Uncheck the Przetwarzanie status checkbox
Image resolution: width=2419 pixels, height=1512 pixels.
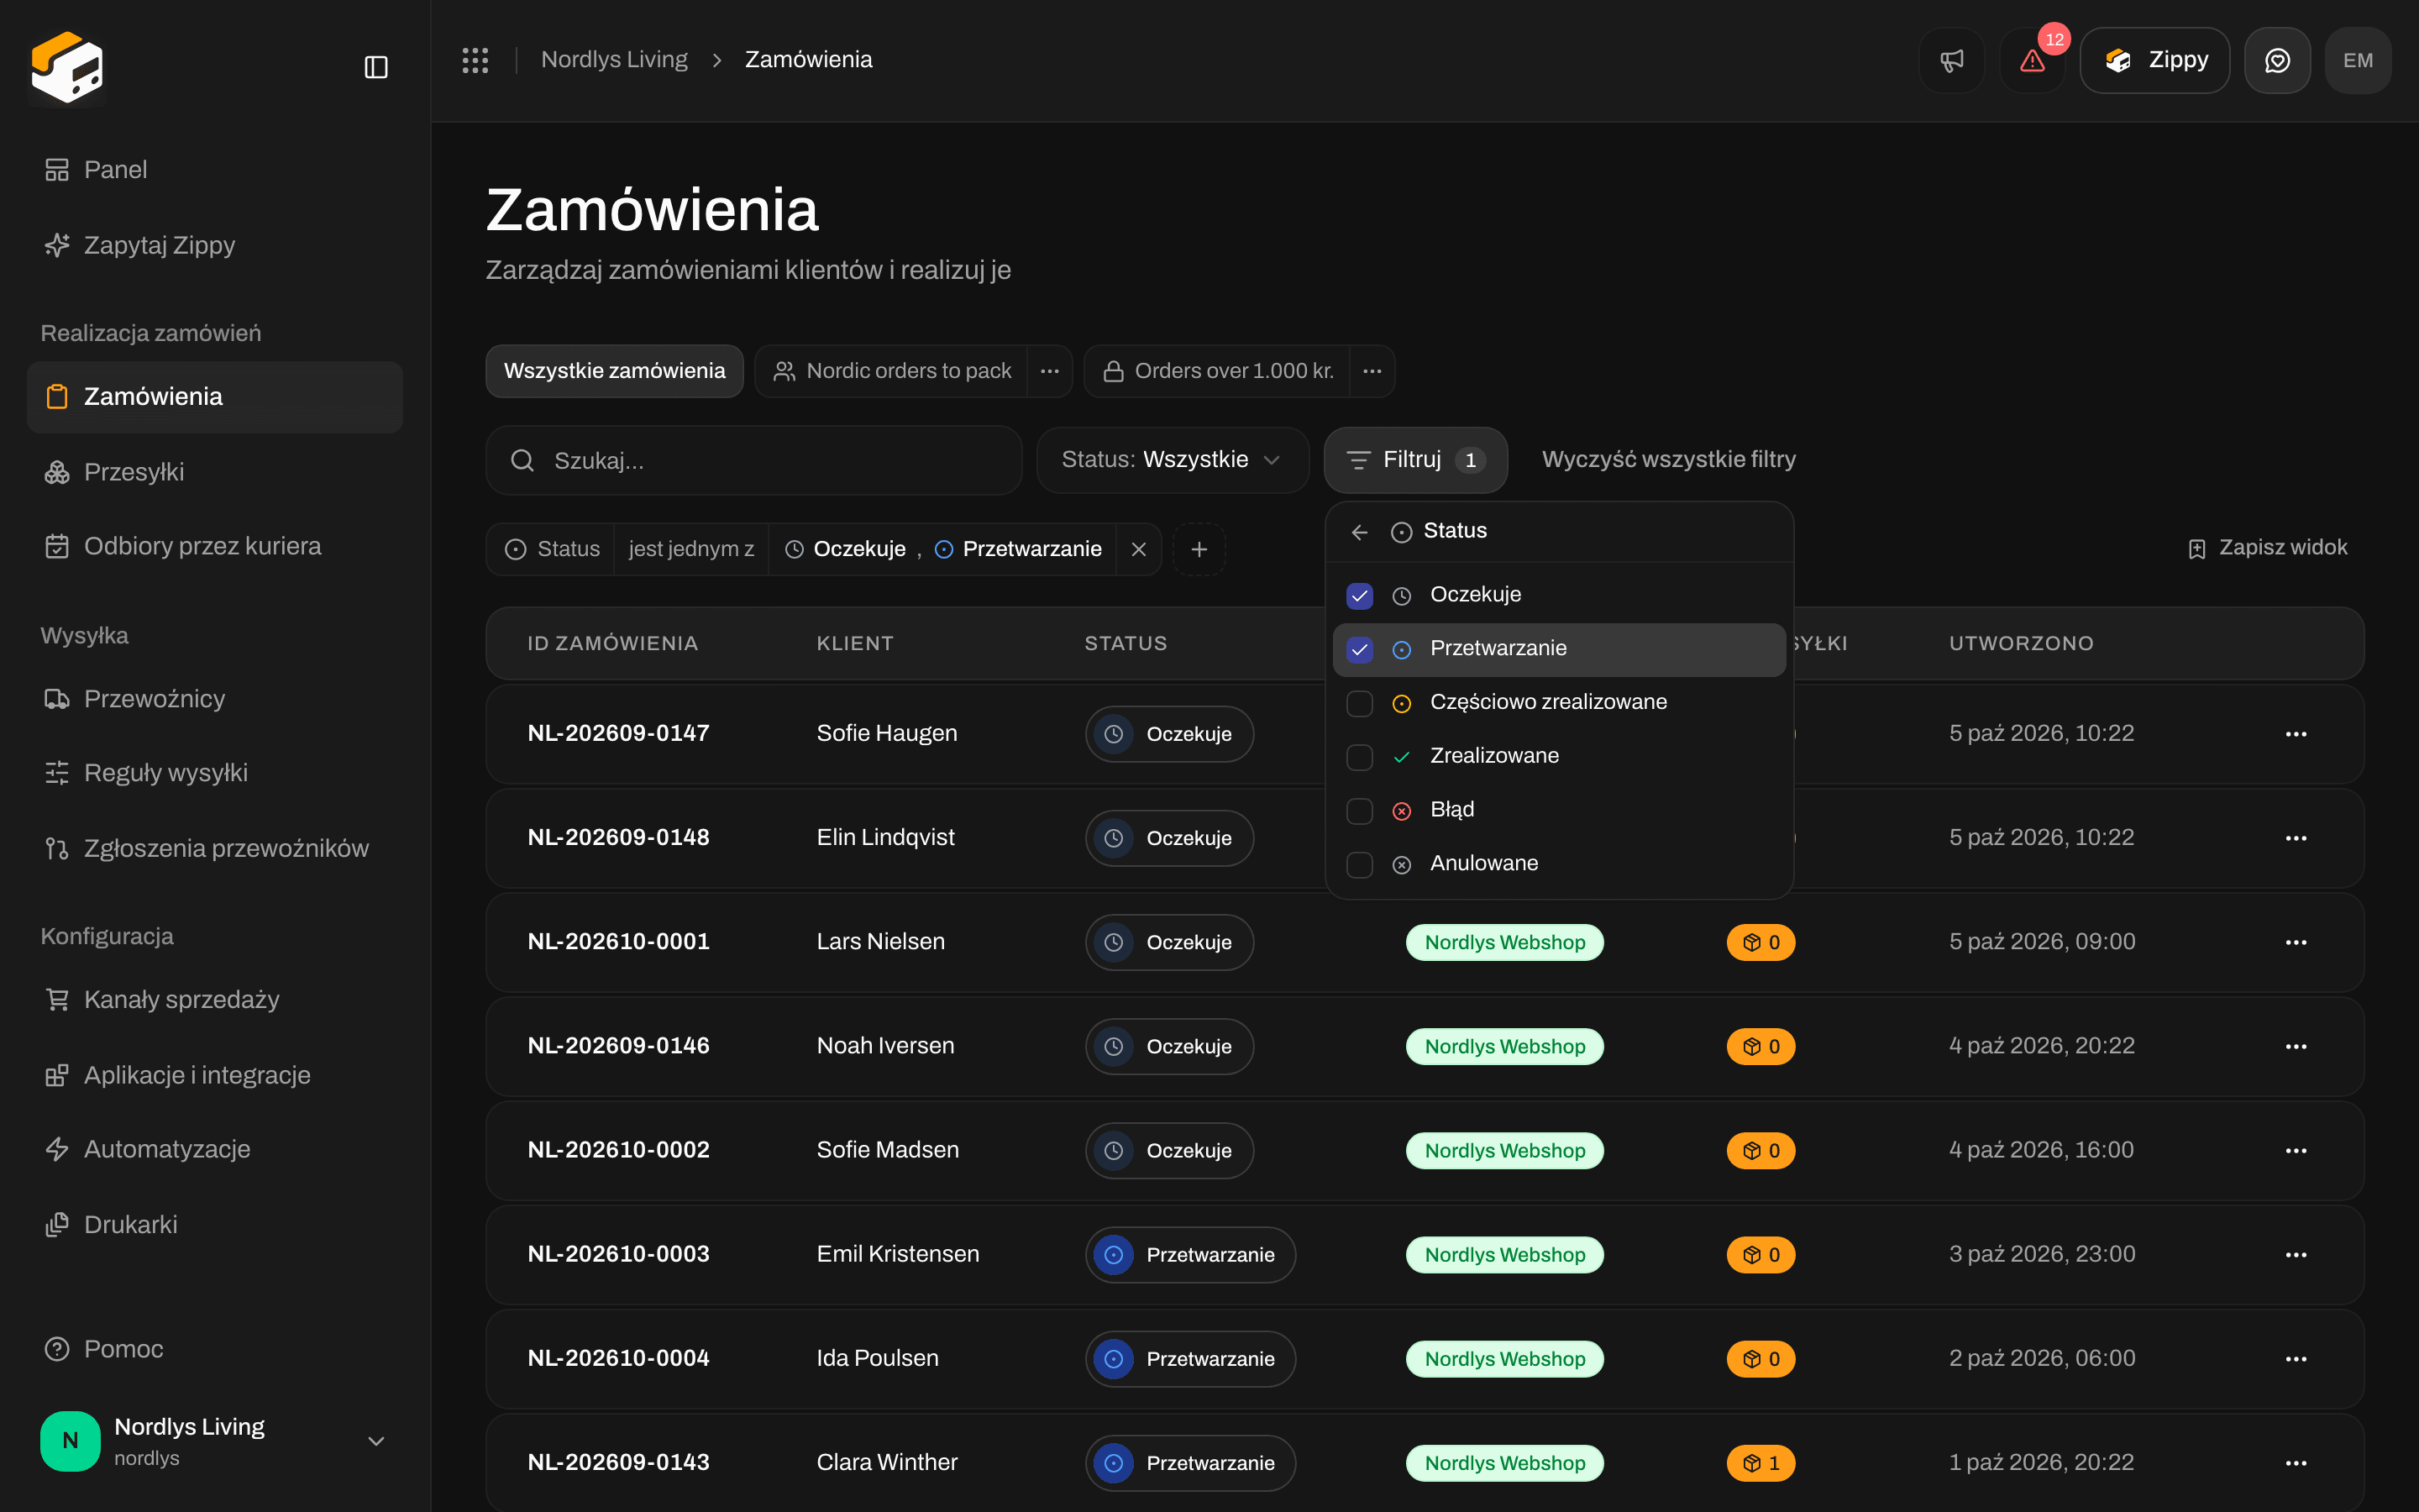pos(1360,650)
